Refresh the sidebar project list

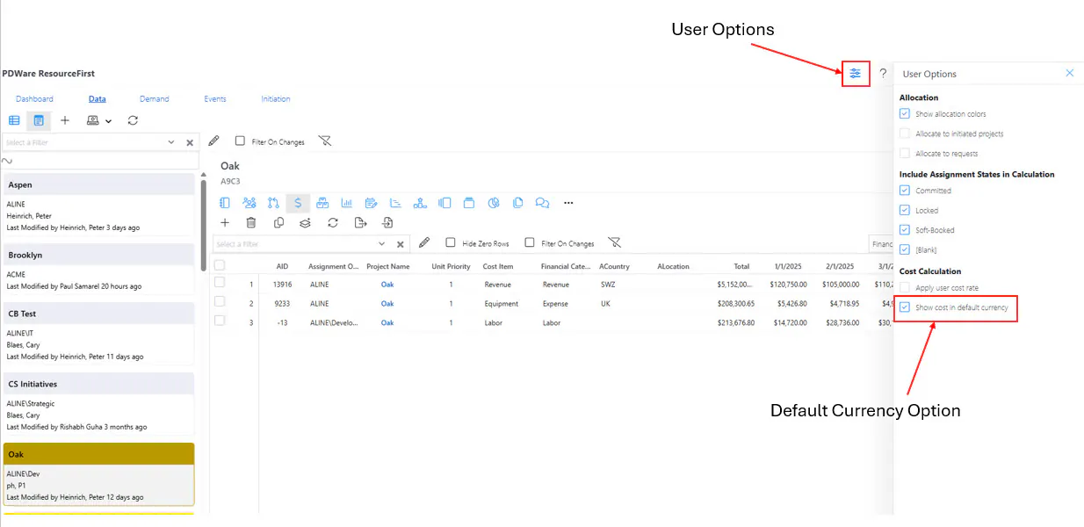click(x=133, y=120)
